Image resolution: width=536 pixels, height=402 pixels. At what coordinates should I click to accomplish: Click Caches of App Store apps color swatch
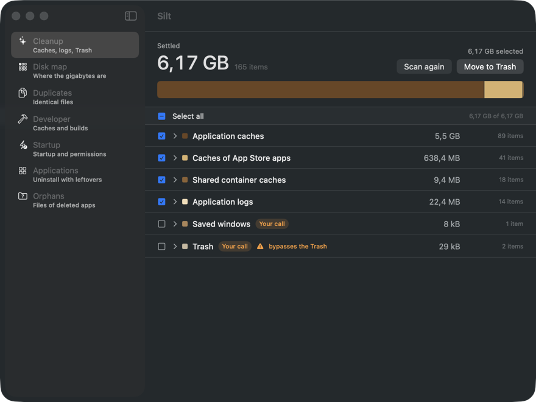(185, 158)
